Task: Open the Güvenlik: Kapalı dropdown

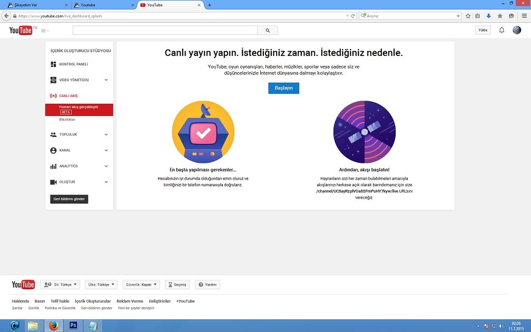Action: point(141,285)
